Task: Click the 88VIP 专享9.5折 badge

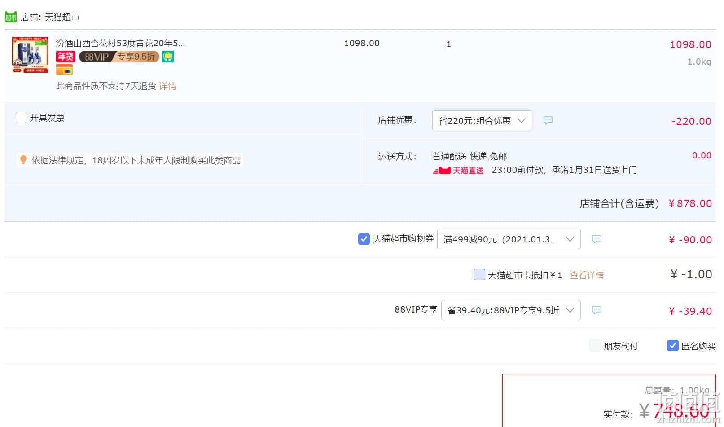Action: pyautogui.click(x=119, y=57)
